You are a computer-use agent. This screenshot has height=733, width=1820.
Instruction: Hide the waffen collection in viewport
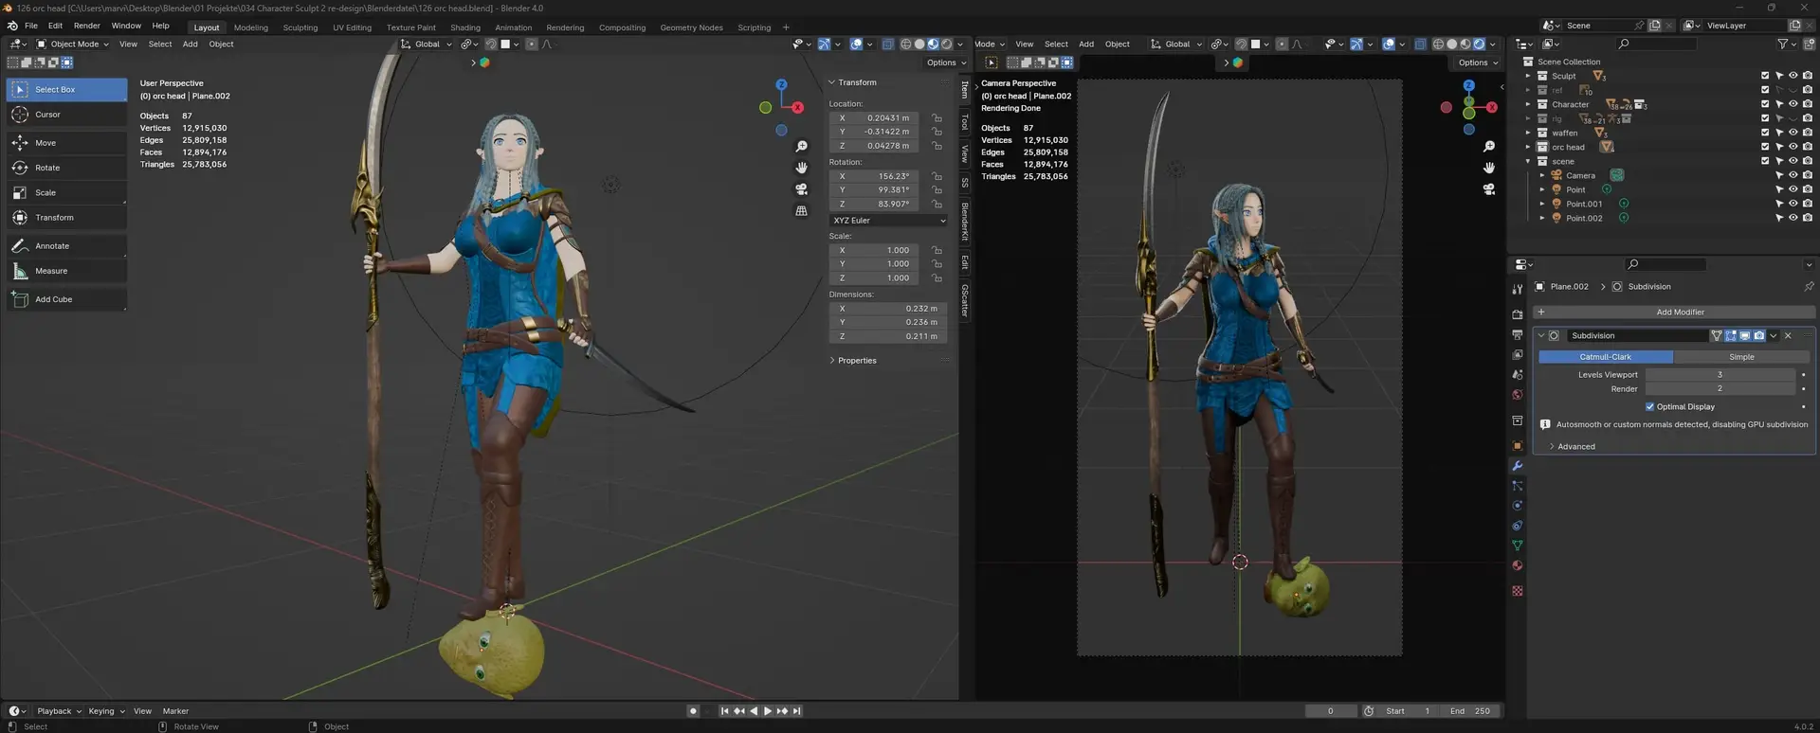click(x=1793, y=133)
